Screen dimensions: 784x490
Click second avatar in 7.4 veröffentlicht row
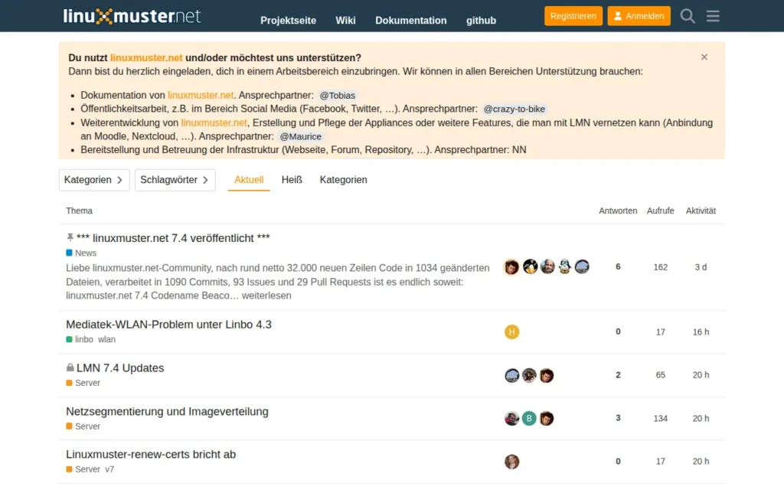[x=530, y=266]
